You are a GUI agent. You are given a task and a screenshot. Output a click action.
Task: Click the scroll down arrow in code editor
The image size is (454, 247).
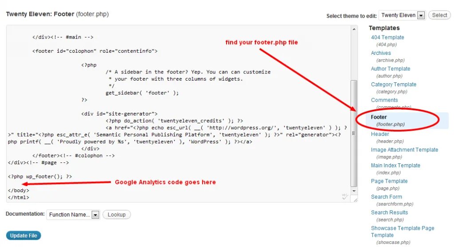pyautogui.click(x=354, y=191)
